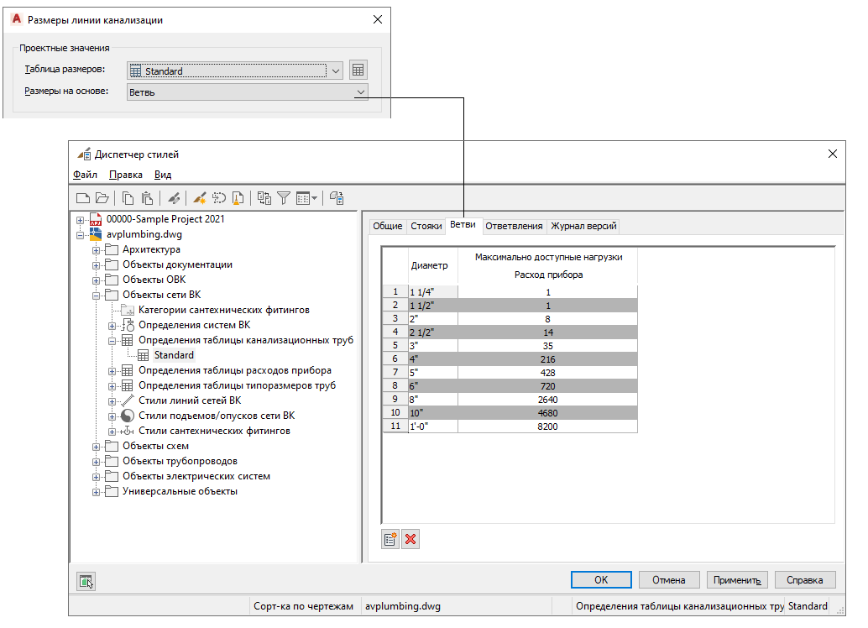Click the diameter cell 2 1/2"

click(x=433, y=332)
